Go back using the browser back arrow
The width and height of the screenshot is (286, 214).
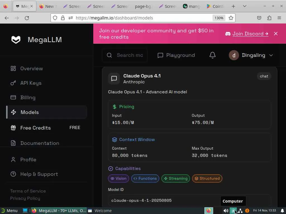[7, 18]
